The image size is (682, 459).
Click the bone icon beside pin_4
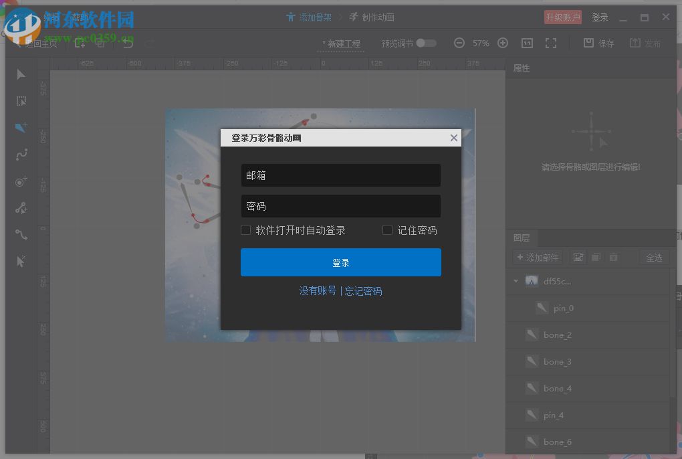[x=532, y=415]
